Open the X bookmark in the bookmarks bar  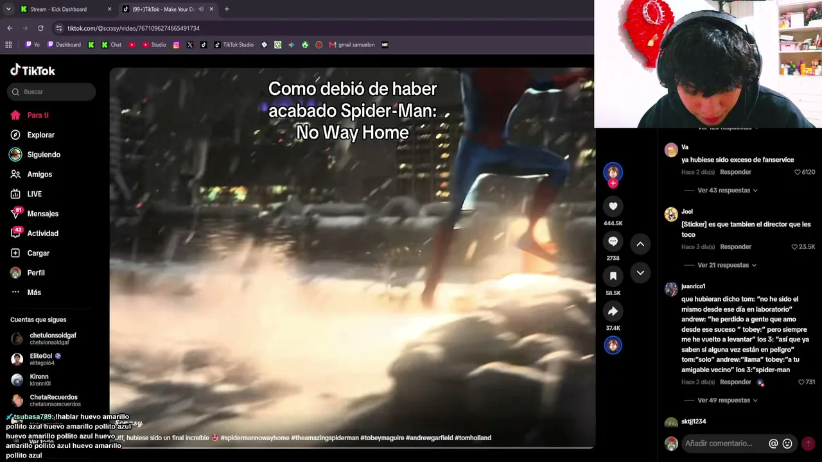[190, 45]
